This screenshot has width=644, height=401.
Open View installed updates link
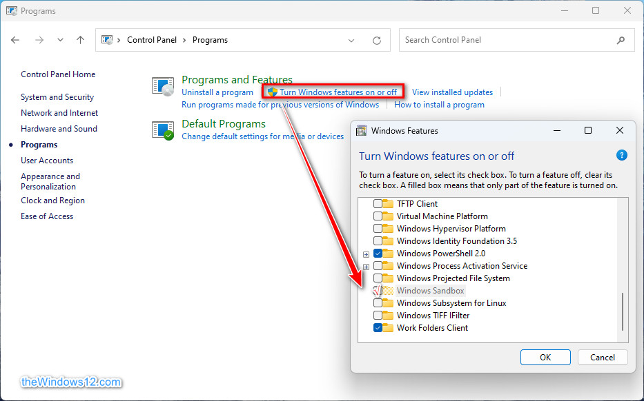[452, 92]
